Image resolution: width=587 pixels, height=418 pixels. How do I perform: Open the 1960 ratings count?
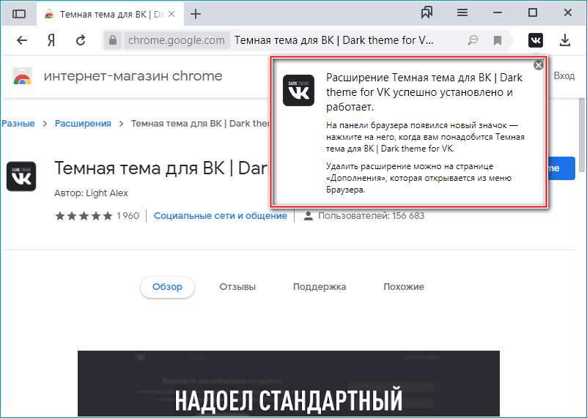[x=128, y=216]
